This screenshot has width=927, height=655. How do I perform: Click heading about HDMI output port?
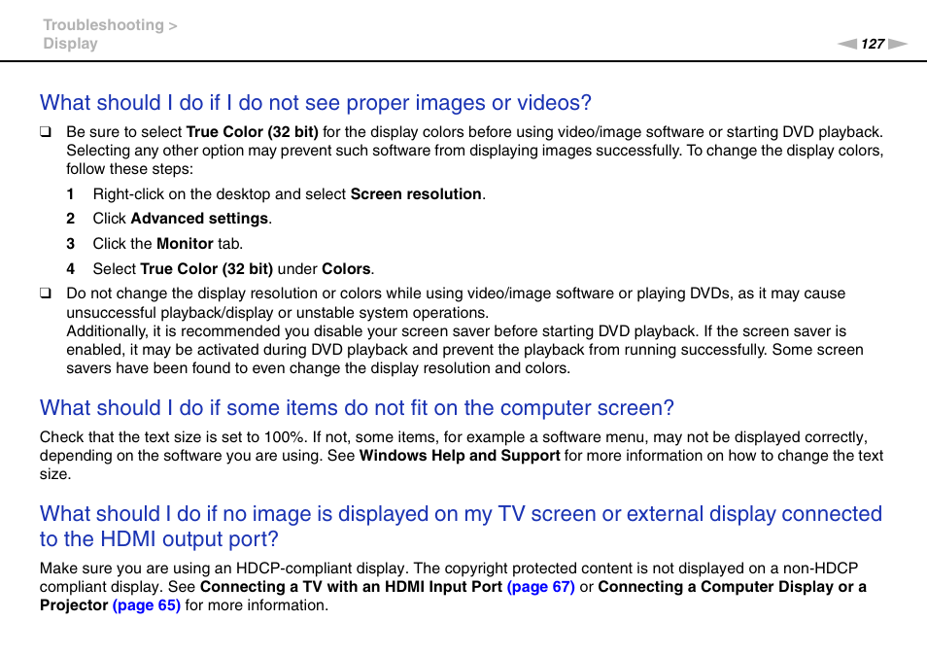461,526
